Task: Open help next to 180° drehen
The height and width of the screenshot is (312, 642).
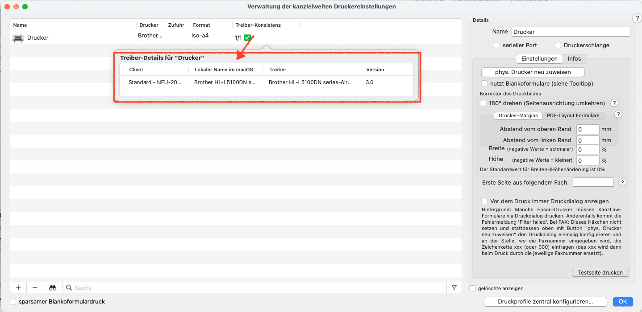Action: [x=614, y=103]
